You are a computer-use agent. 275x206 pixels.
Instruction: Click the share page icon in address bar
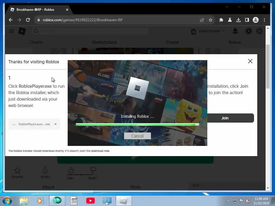202,20
